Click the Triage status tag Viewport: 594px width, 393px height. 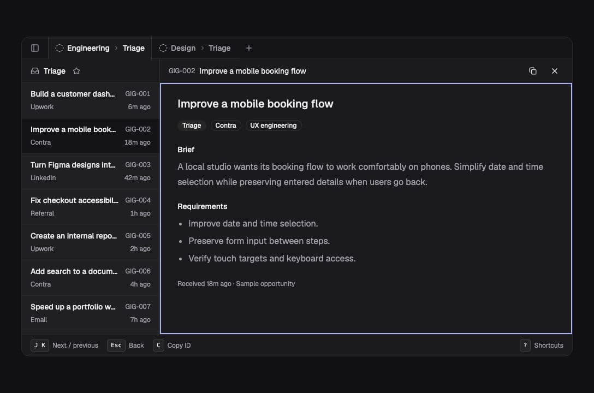(x=192, y=126)
